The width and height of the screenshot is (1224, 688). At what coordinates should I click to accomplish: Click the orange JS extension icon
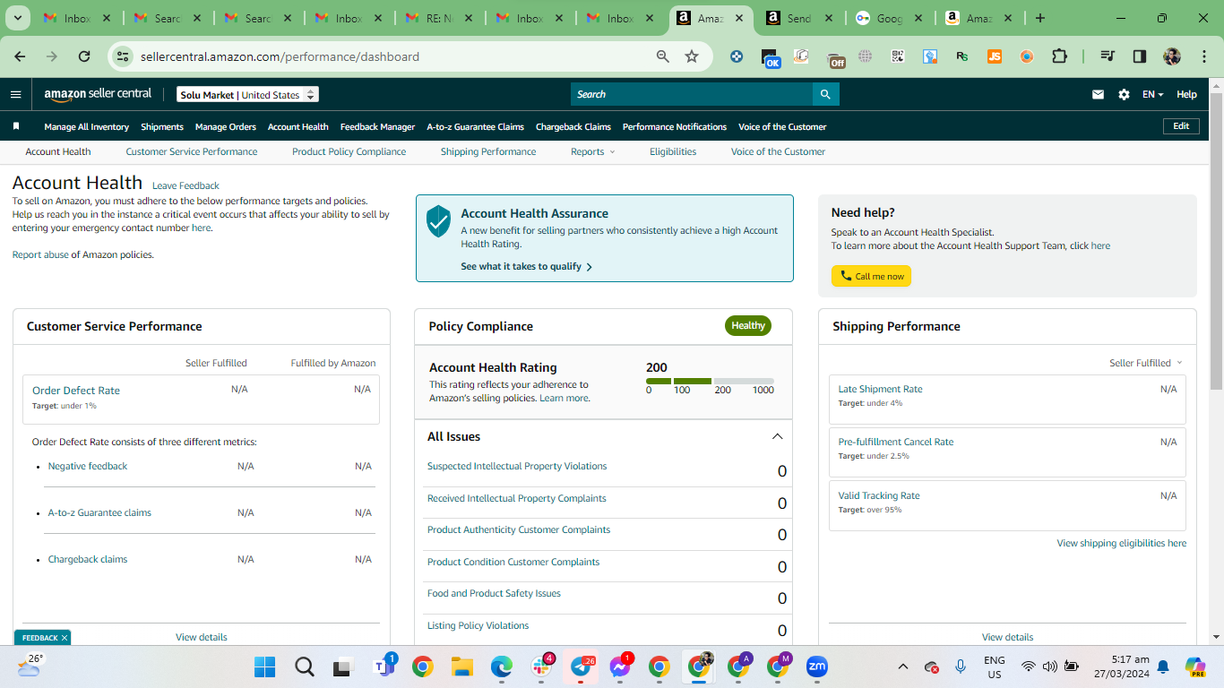point(995,56)
